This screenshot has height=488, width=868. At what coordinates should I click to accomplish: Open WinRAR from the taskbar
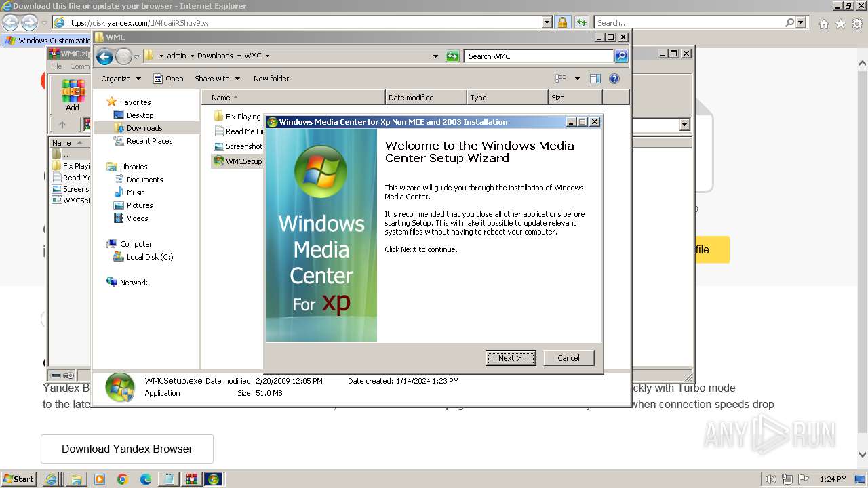pos(191,479)
